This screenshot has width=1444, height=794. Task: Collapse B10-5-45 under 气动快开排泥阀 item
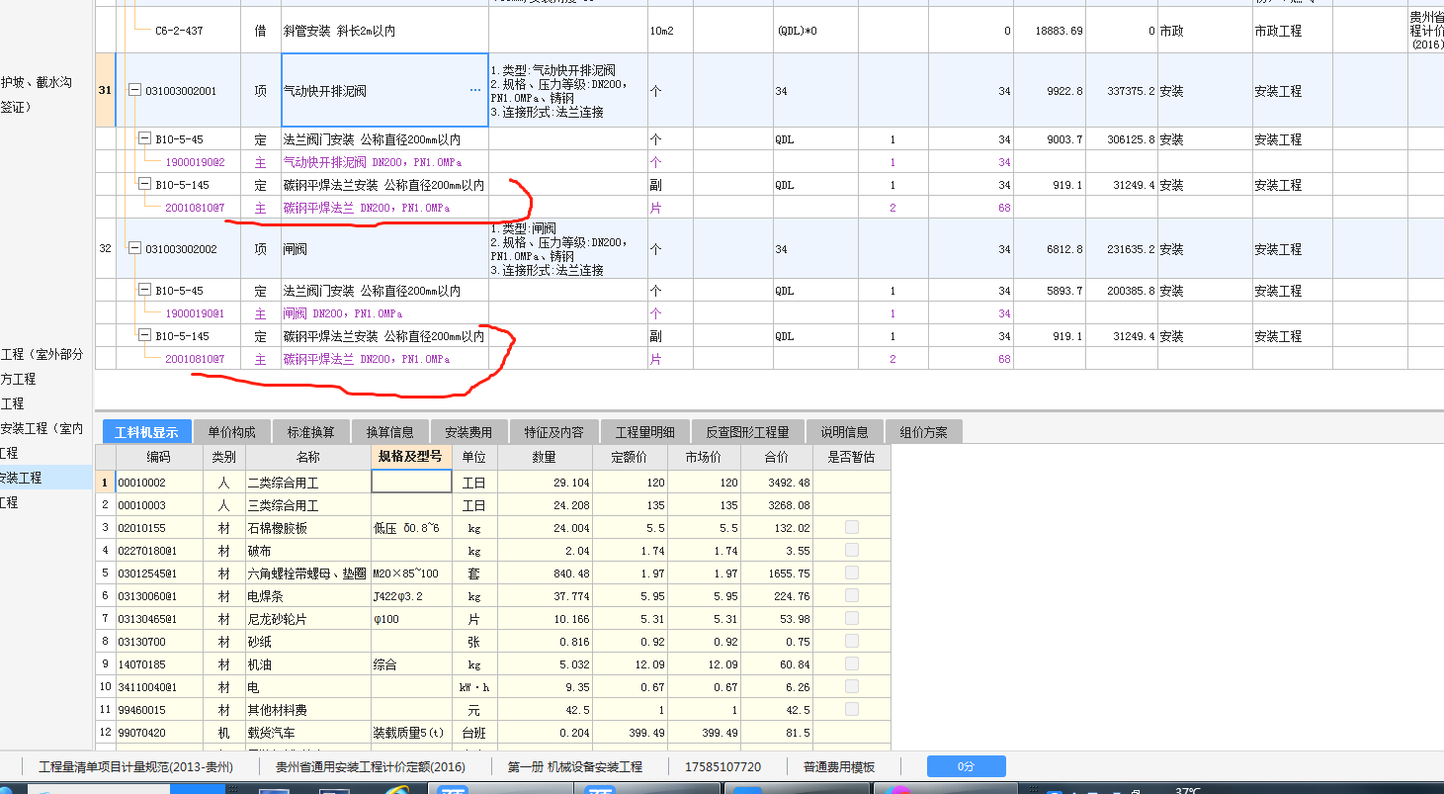point(144,138)
